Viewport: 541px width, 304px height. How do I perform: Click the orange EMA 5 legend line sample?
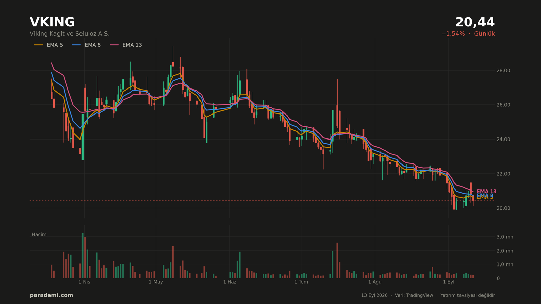[39, 45]
